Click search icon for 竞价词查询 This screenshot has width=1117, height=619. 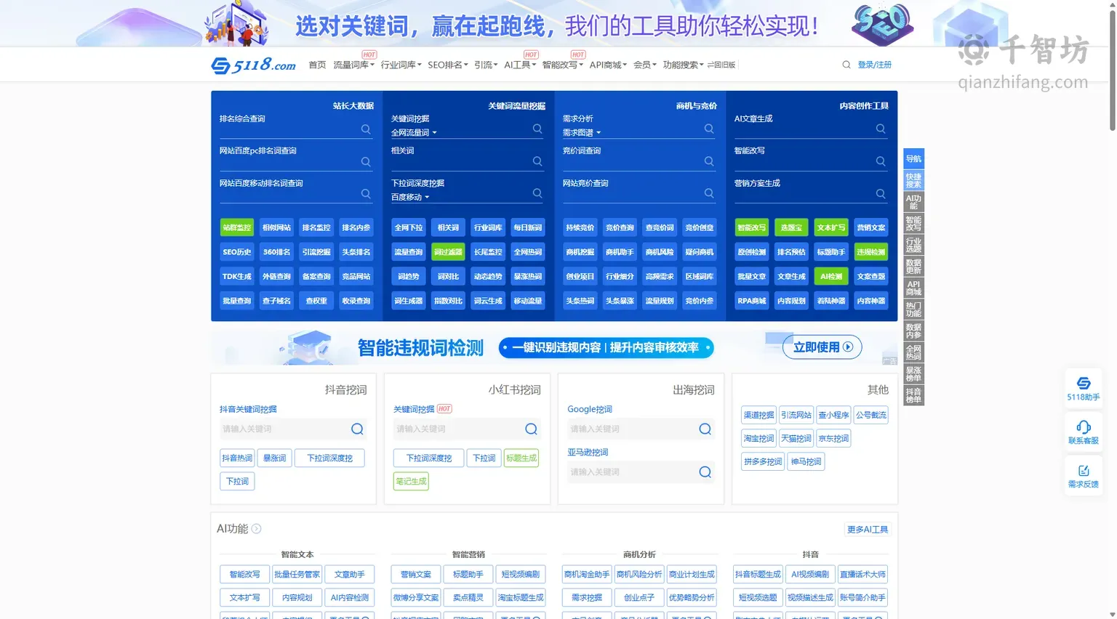point(709,161)
